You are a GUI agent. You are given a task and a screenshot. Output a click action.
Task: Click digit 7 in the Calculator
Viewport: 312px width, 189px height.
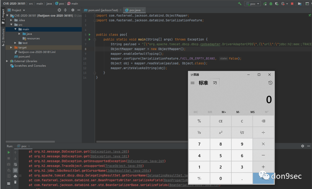(x=199, y=144)
